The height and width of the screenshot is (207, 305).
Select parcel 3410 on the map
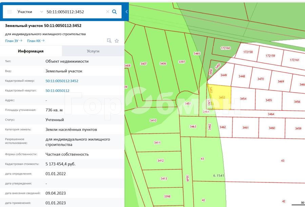153,120
